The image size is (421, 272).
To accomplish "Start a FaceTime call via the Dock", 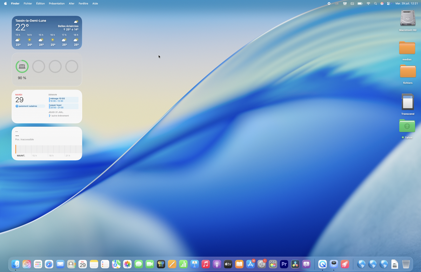I will (x=149, y=264).
